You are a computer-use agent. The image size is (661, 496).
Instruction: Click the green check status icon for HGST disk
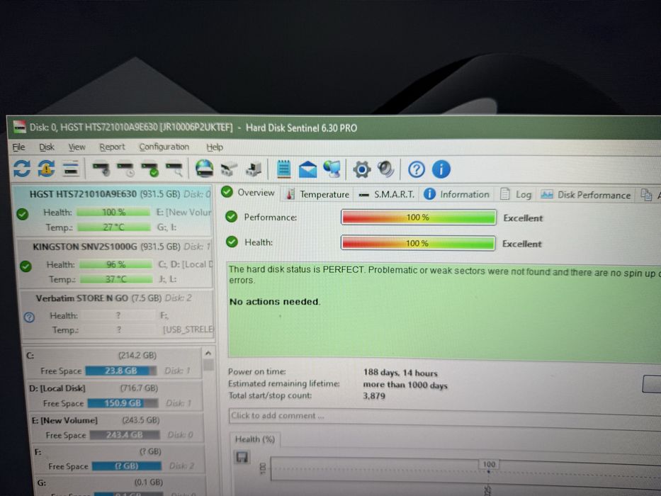click(23, 214)
